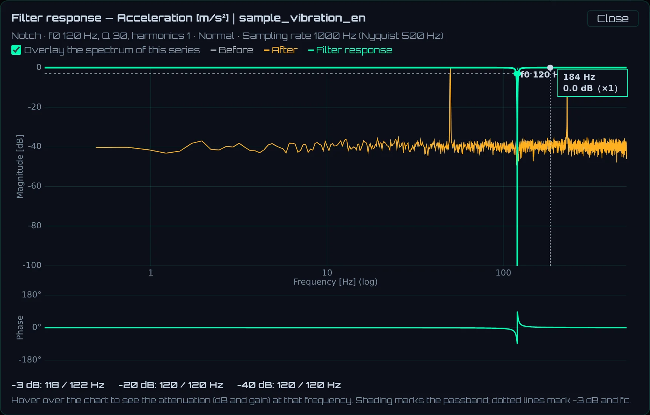Click the Filter response legend entry
The width and height of the screenshot is (650, 415).
pos(350,50)
